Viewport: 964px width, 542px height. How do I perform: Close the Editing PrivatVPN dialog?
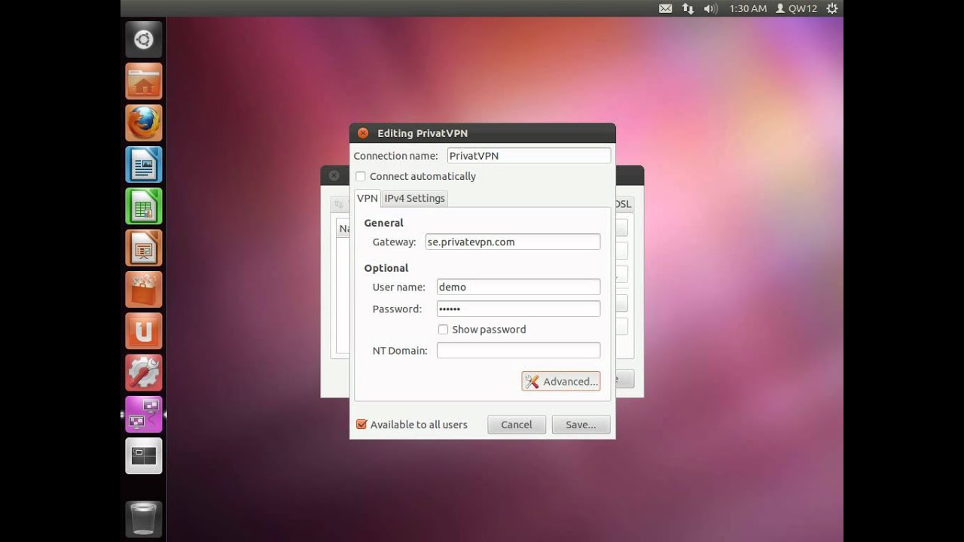tap(363, 133)
